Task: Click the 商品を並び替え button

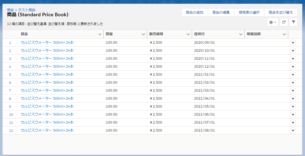Action: [x=281, y=13]
